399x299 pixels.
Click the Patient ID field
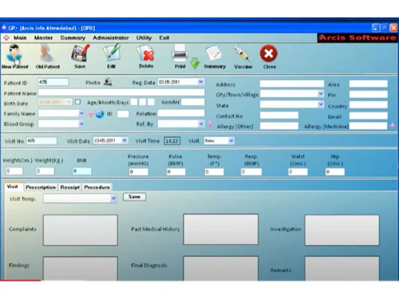coord(53,82)
